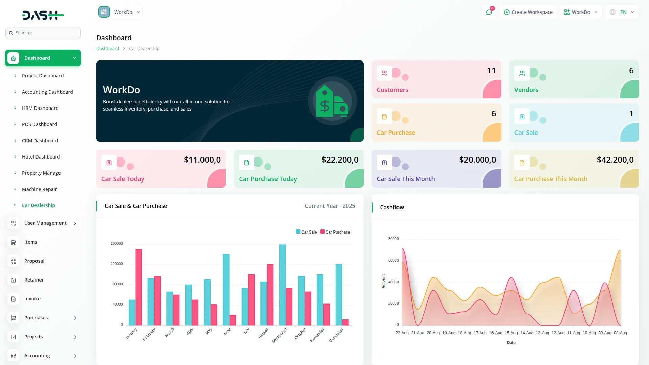Click the Dashboard breadcrumb link
Viewport: 649px width, 365px height.
(107, 48)
